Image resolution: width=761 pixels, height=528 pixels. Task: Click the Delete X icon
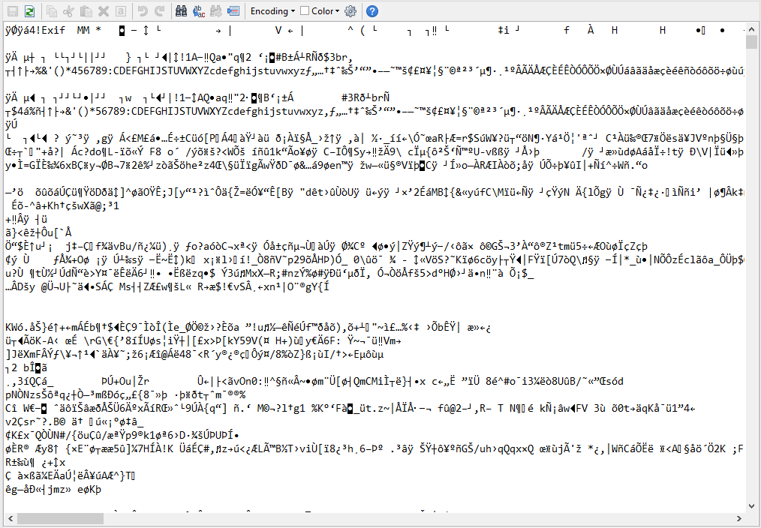[x=103, y=11]
